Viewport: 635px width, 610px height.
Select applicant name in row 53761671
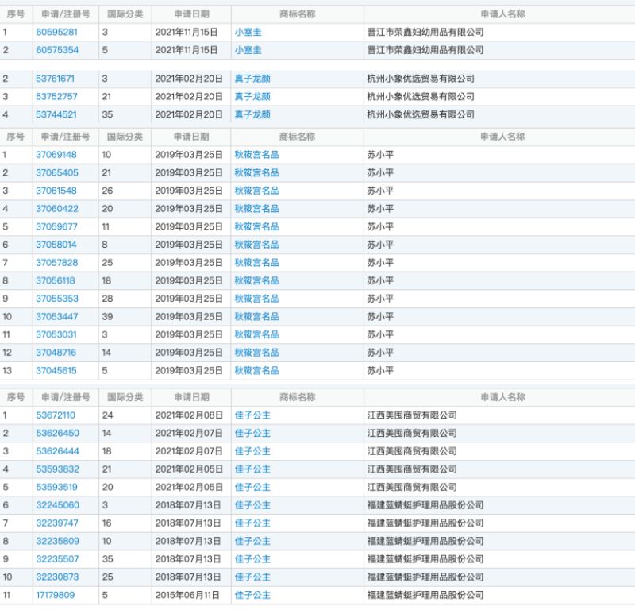tap(421, 79)
